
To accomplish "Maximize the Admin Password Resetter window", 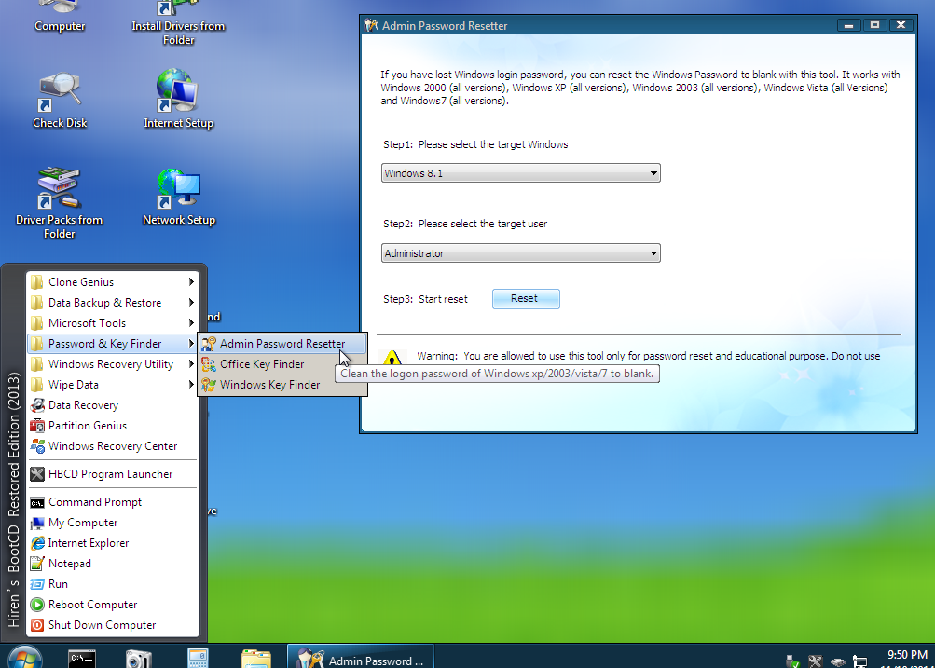I will [874, 25].
